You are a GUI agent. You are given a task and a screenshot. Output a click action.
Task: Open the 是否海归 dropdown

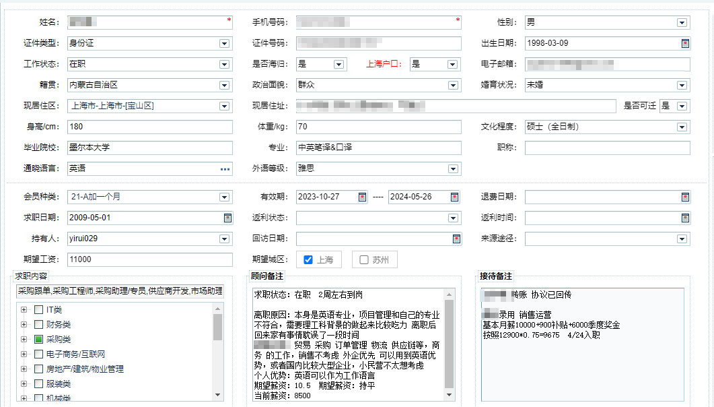point(338,64)
